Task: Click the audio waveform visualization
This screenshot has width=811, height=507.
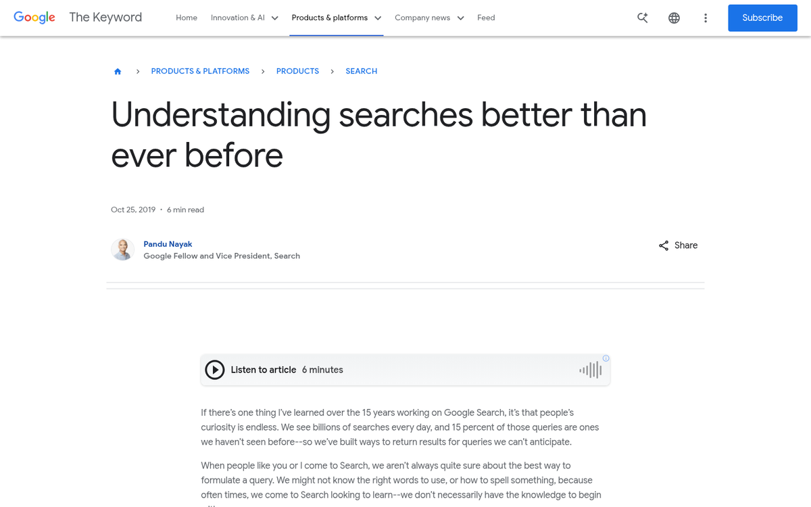Action: [x=589, y=370]
